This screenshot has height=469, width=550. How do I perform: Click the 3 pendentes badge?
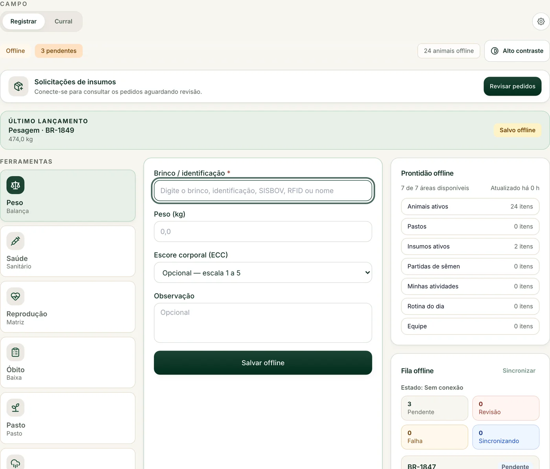coord(59,51)
